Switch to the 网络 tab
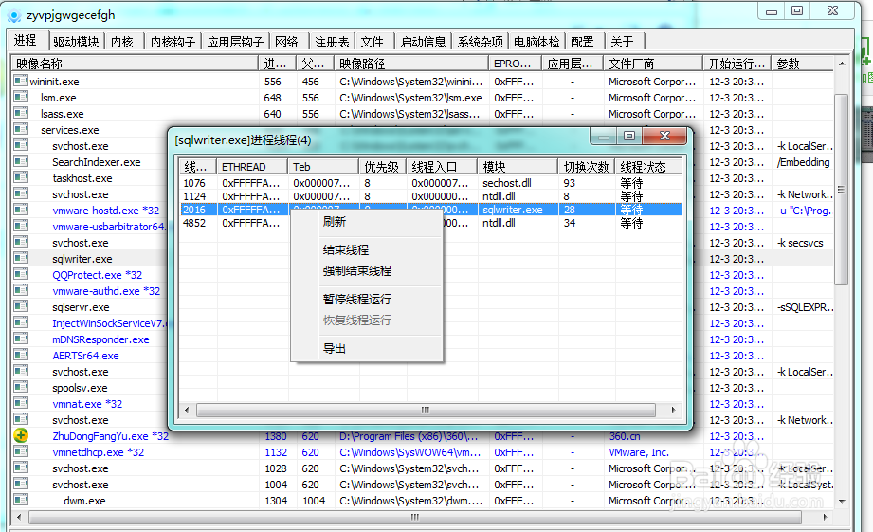The width and height of the screenshot is (873, 532). 286,42
